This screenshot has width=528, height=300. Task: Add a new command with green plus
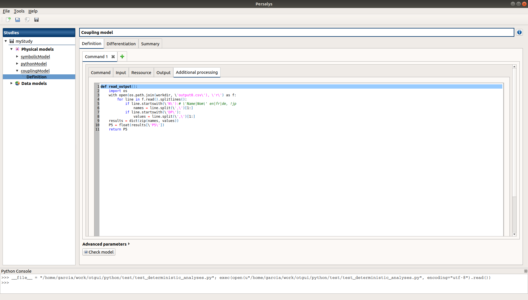click(122, 57)
